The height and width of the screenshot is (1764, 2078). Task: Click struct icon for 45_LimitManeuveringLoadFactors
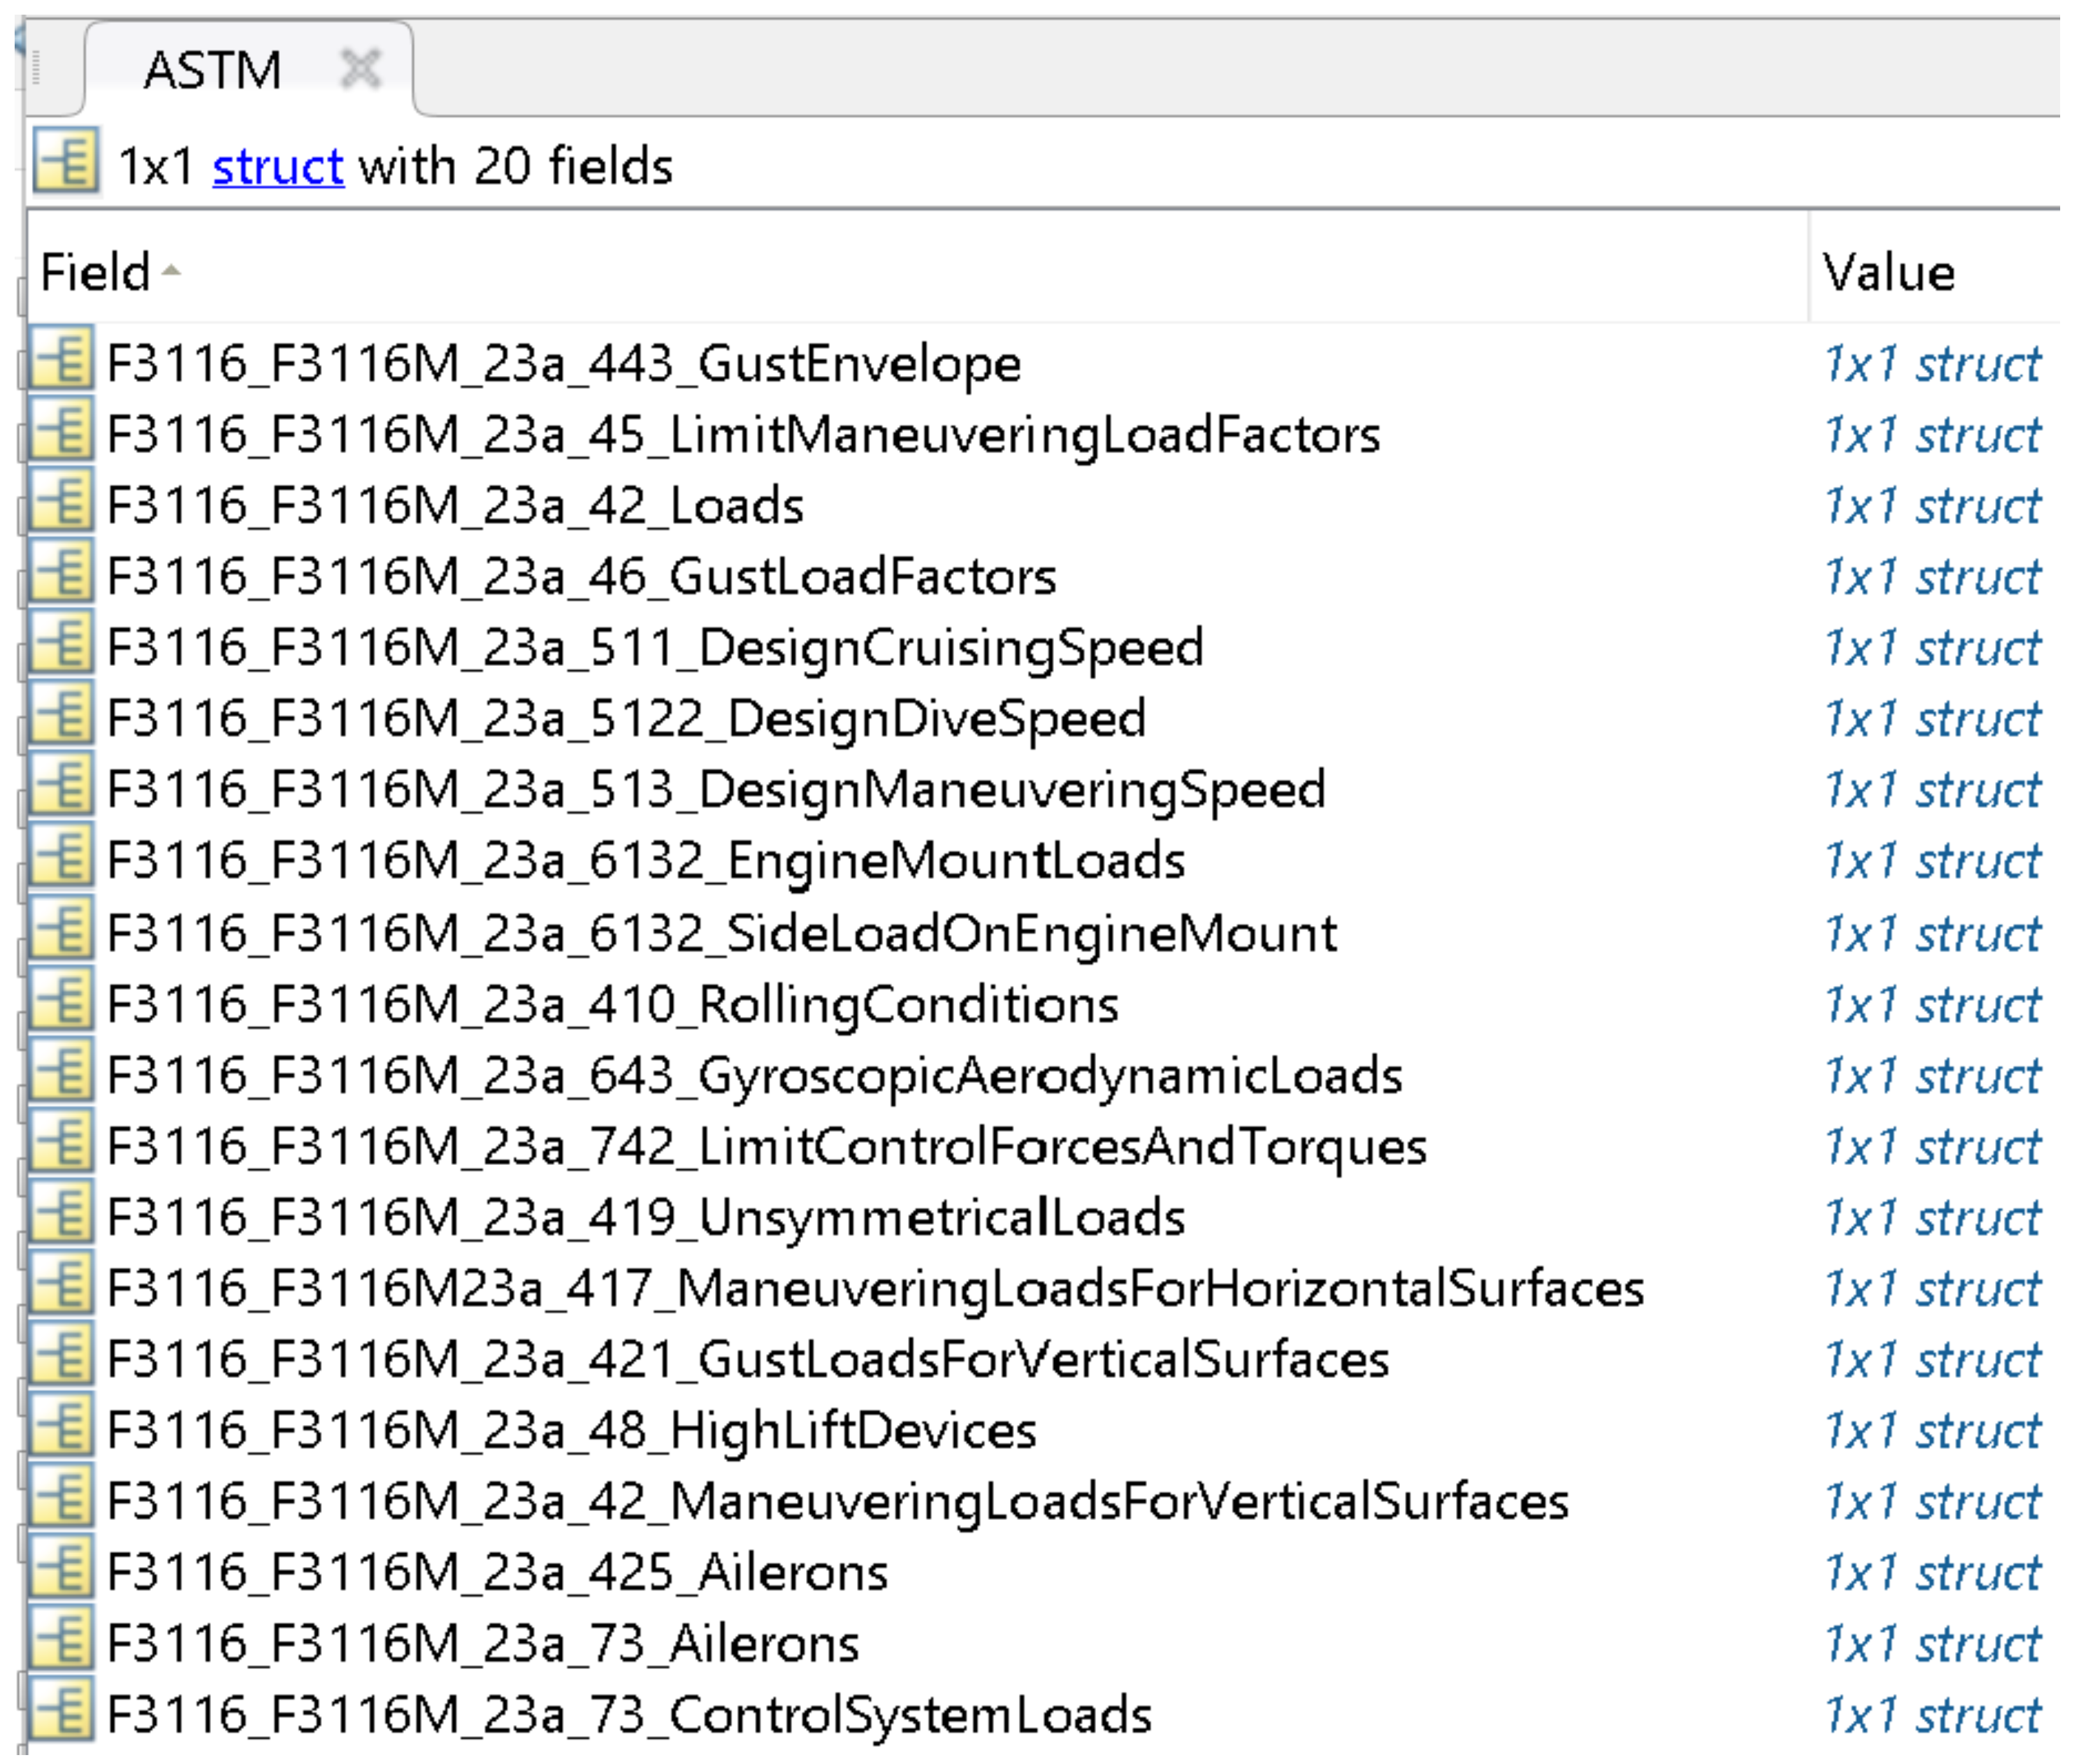click(62, 428)
